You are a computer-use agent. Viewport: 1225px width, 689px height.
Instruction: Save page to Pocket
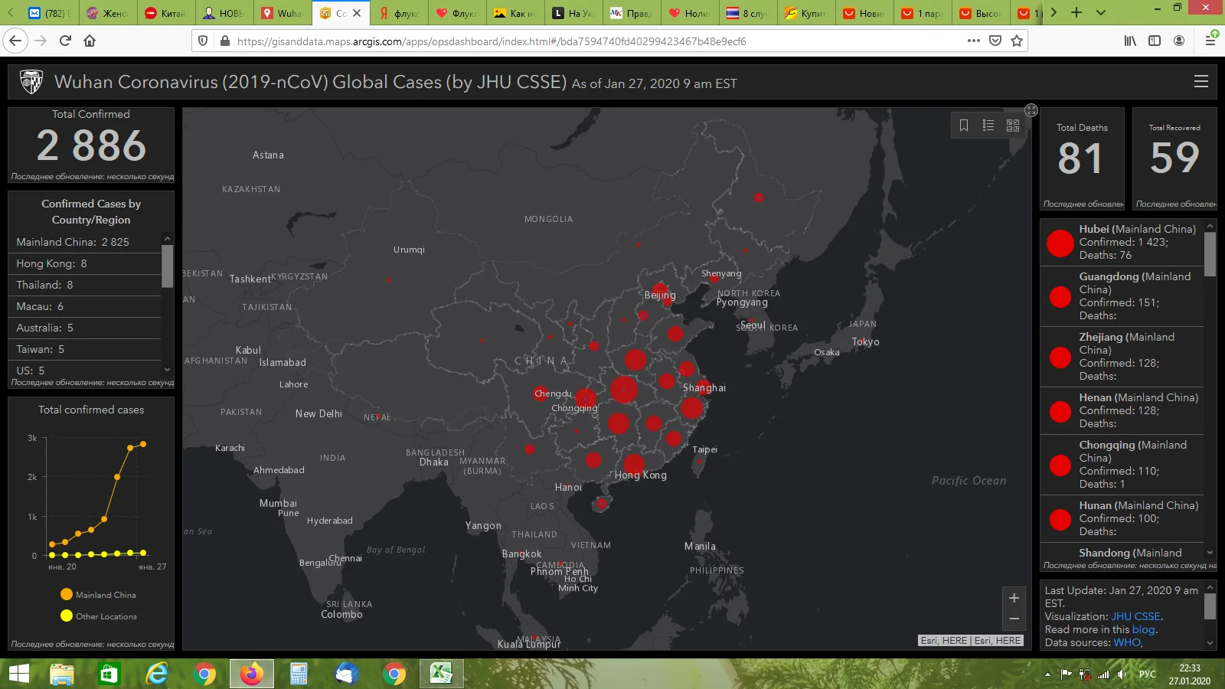(x=995, y=41)
